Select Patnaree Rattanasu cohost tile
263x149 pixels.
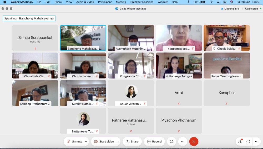131,121
